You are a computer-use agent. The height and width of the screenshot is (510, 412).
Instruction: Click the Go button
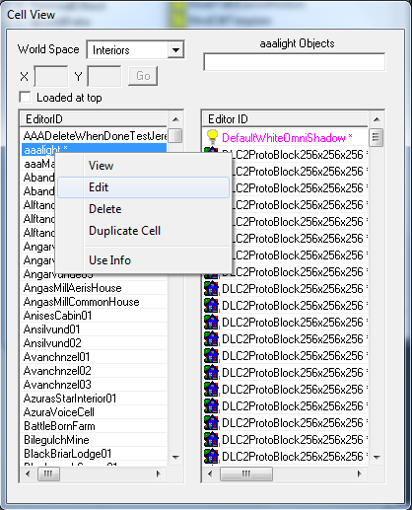click(143, 76)
